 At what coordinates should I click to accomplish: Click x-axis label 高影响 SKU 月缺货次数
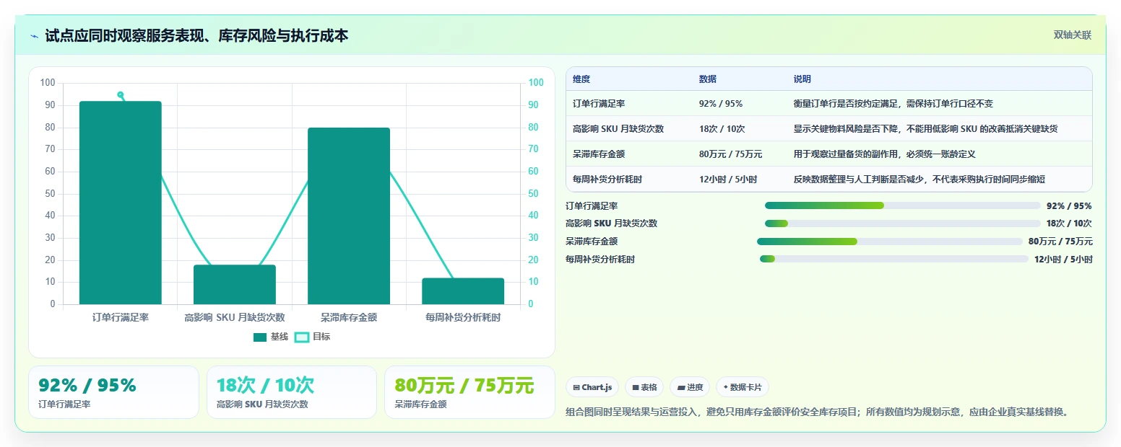pos(235,317)
